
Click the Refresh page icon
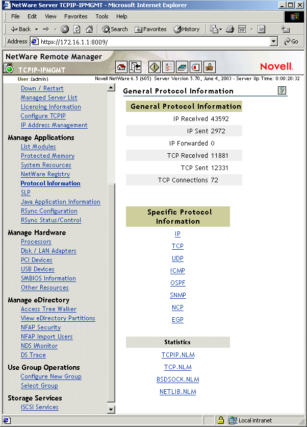click(x=77, y=29)
